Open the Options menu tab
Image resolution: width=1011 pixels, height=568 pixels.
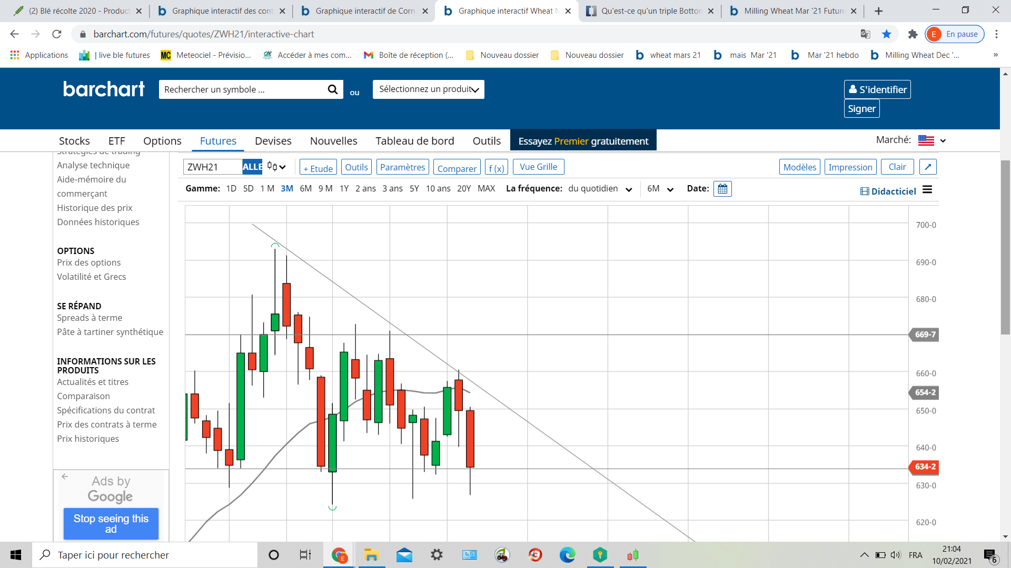coord(162,141)
